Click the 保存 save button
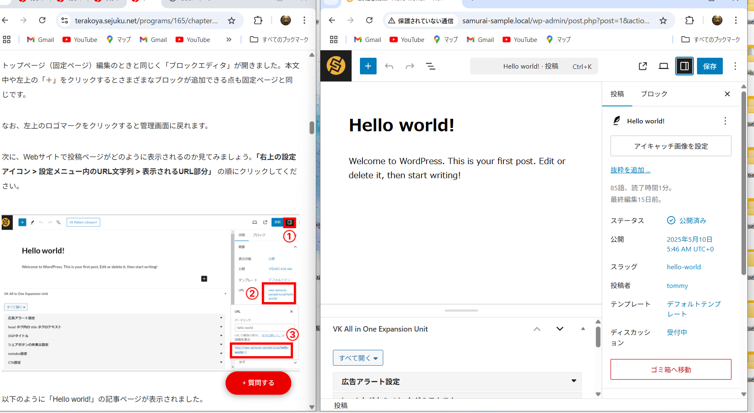Viewport: 754px width, 413px height. pos(709,66)
